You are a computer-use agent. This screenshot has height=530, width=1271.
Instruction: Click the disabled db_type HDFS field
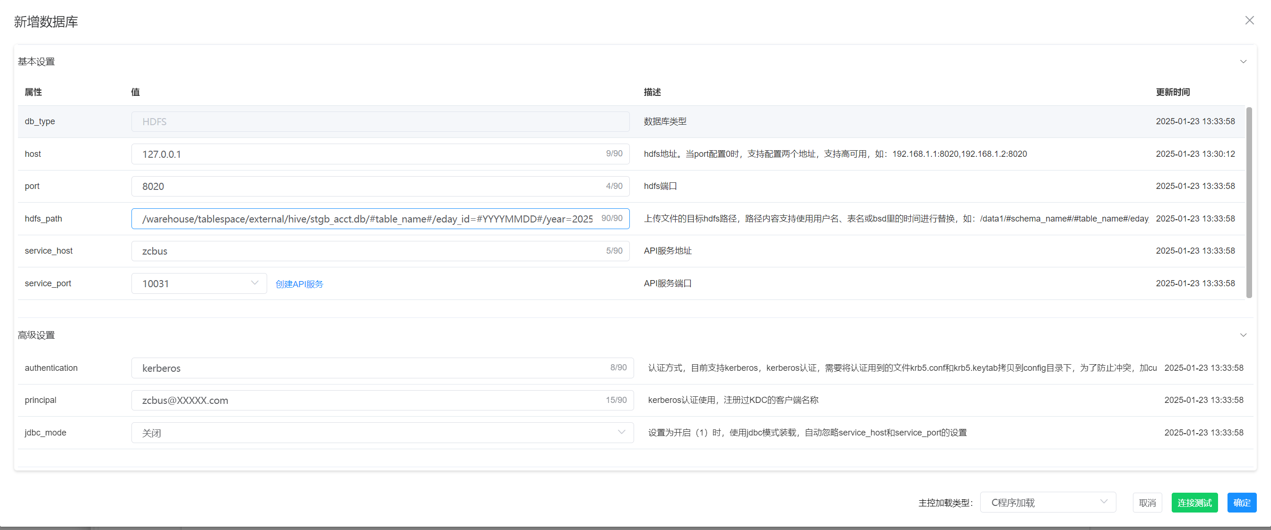point(380,122)
